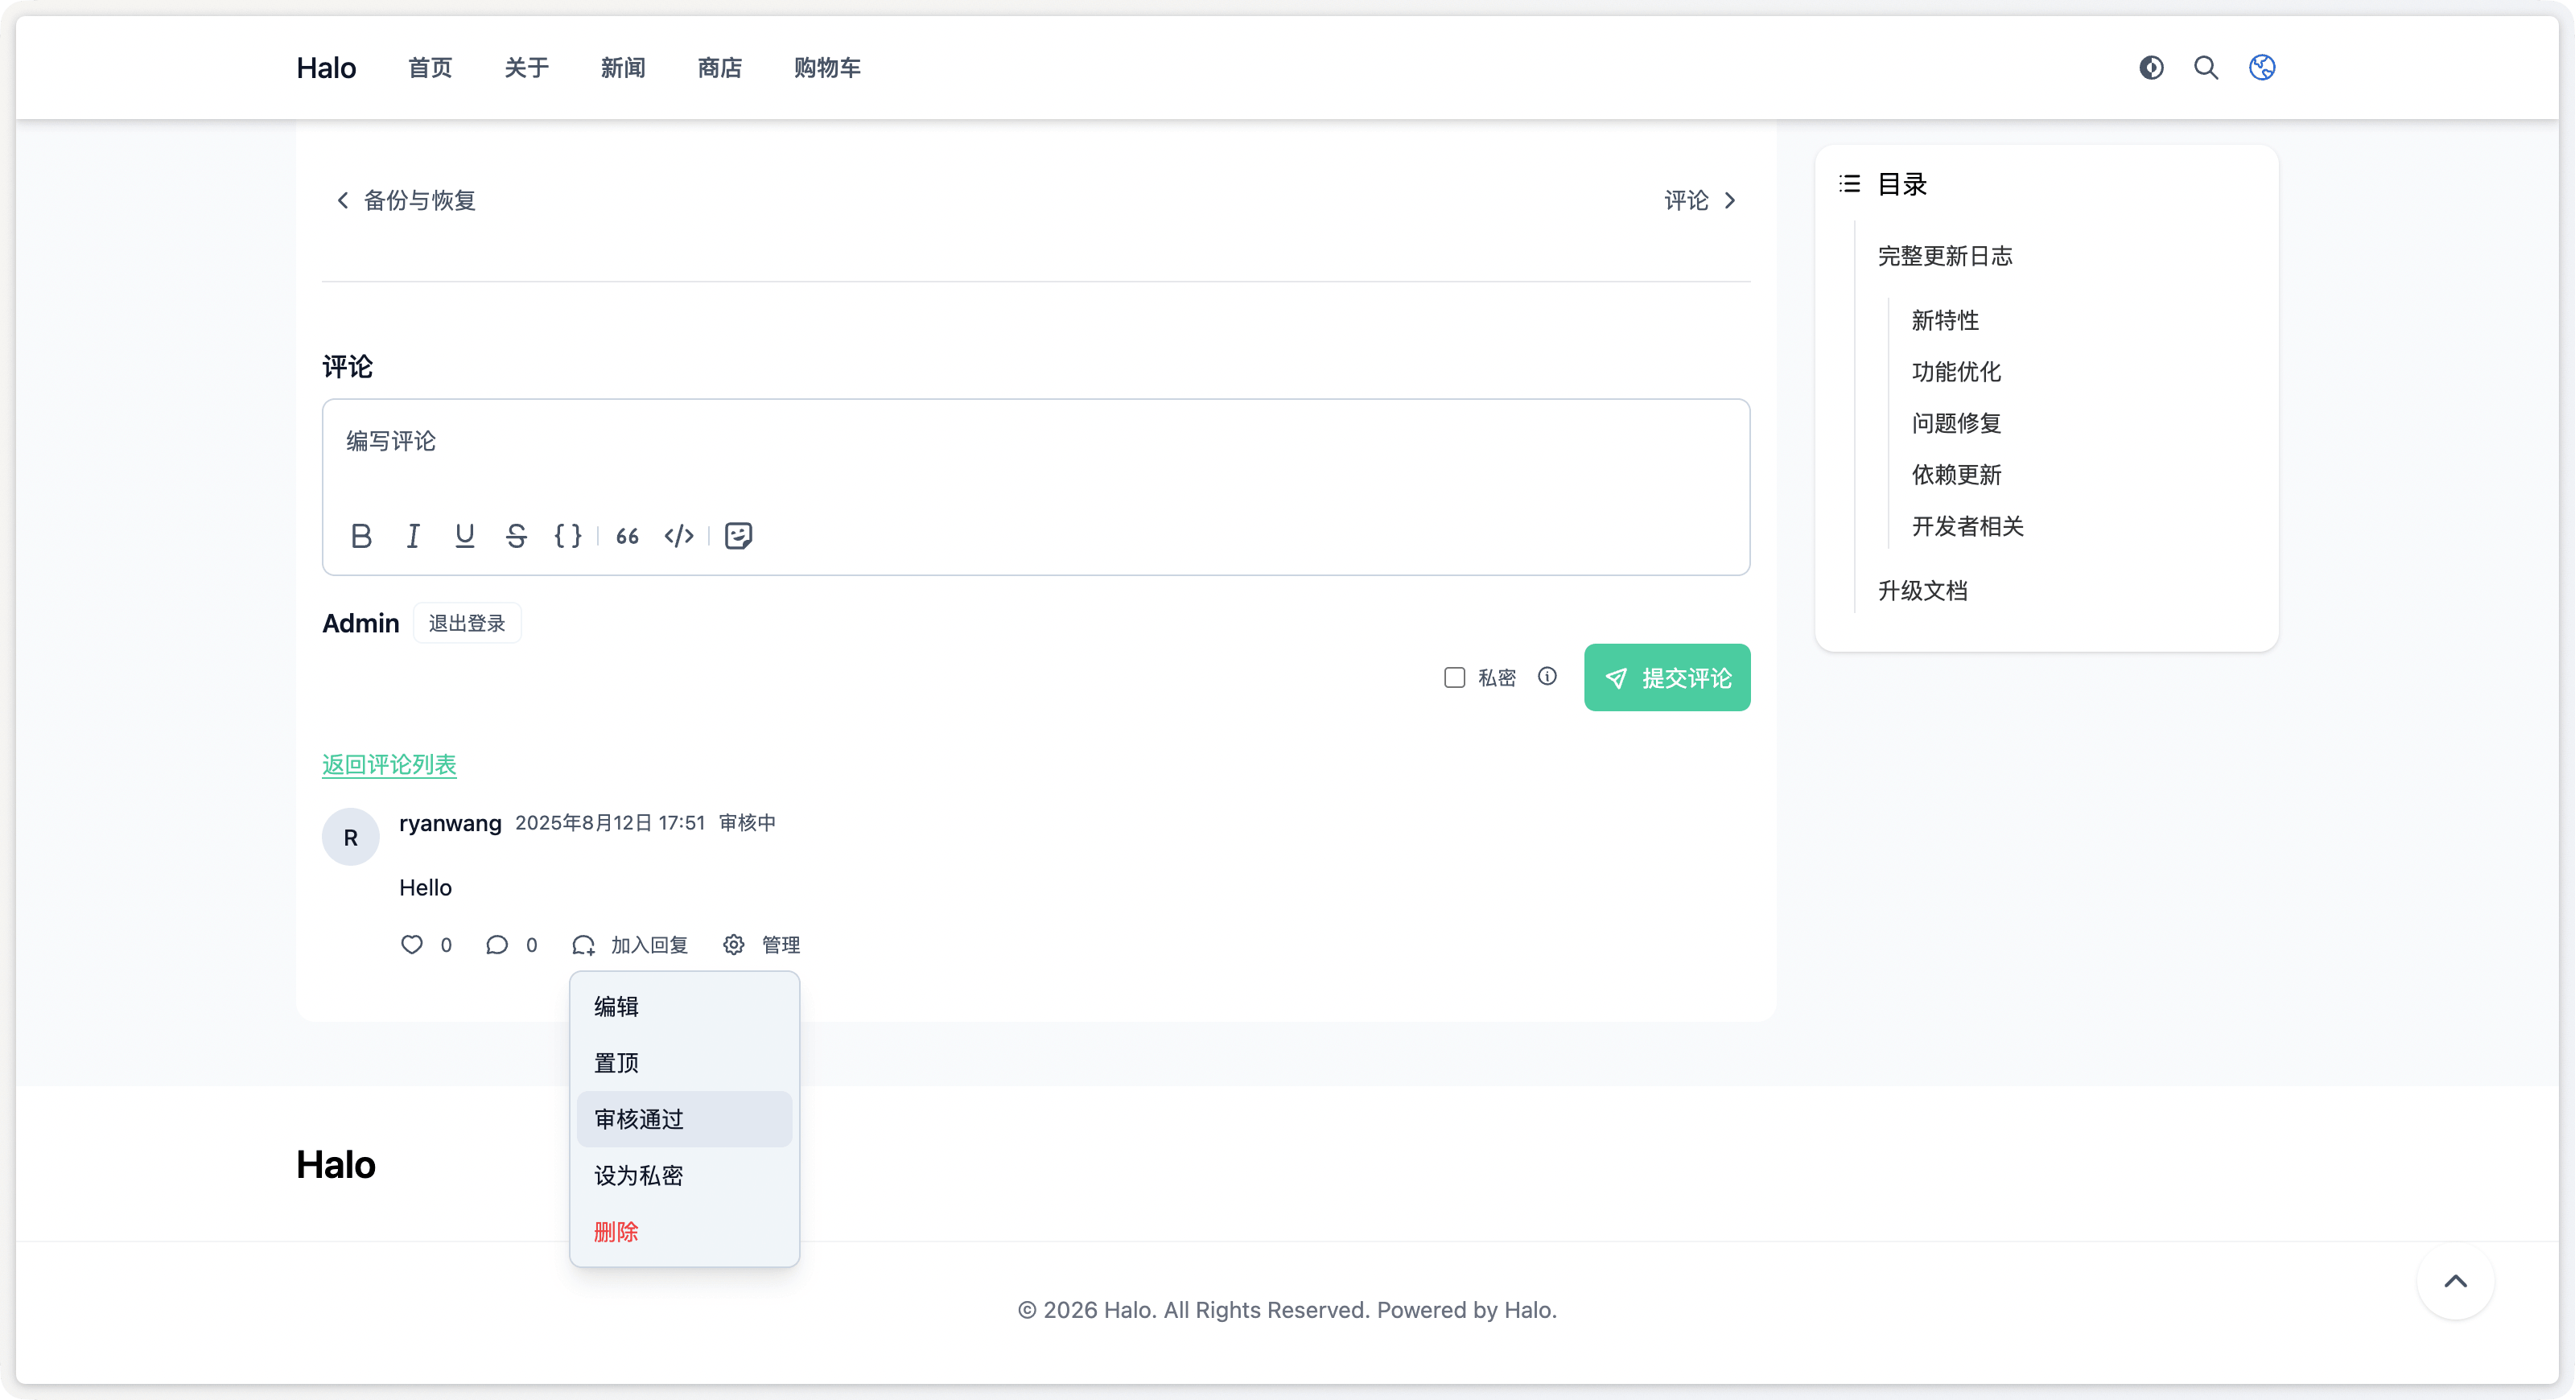Go to next post 评论
2575x1400 pixels.
(1700, 200)
